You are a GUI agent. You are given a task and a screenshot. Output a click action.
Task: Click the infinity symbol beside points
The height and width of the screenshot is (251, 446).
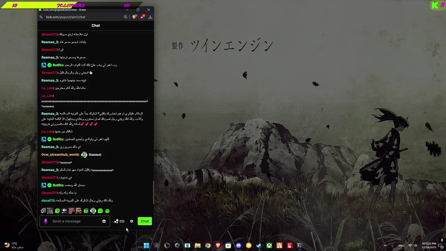(122, 221)
